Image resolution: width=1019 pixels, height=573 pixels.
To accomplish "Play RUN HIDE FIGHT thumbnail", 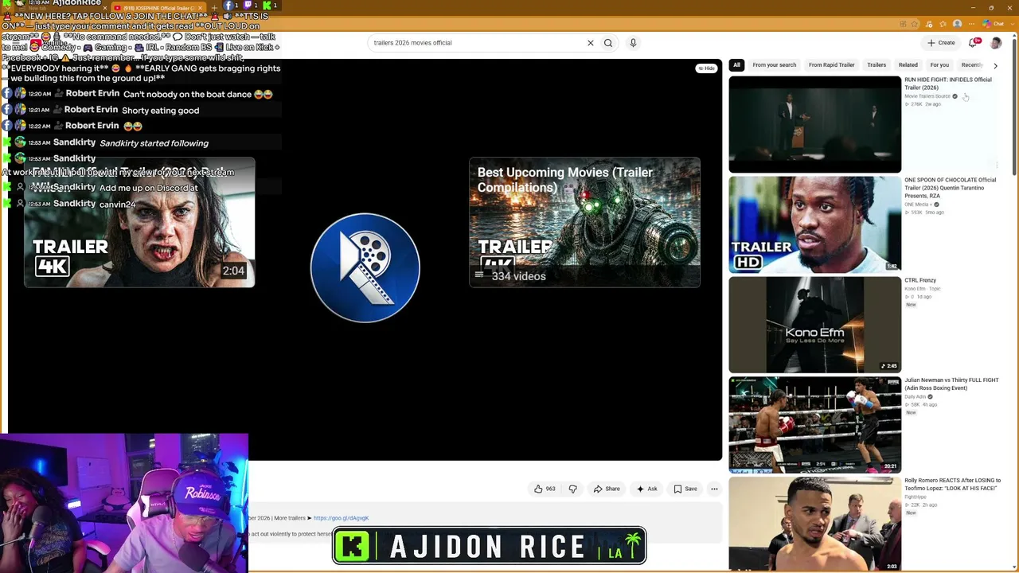I will pyautogui.click(x=815, y=124).
